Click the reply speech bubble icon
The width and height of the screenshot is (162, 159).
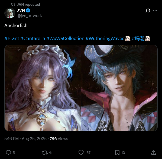[8, 153]
